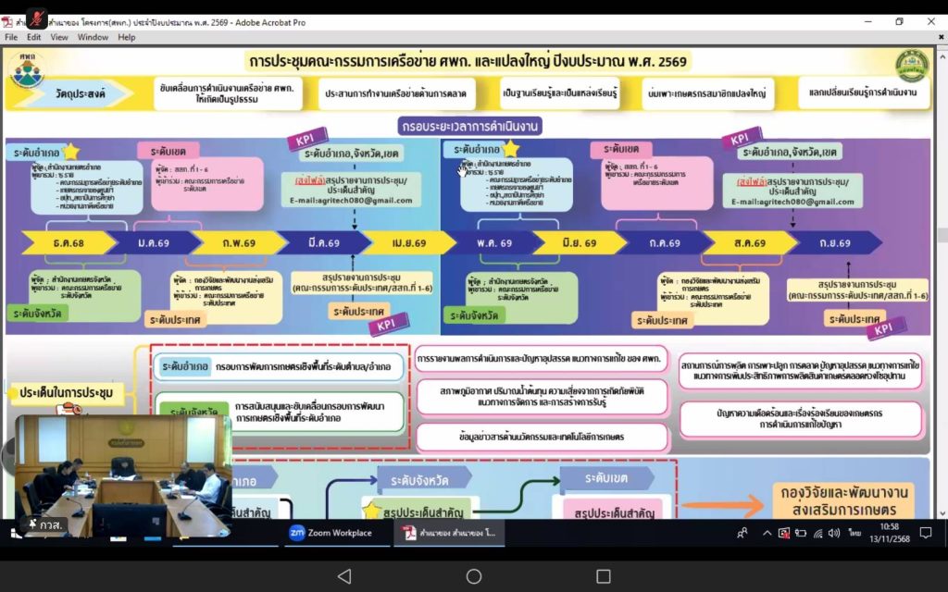Click the People icon in system tray
The height and width of the screenshot is (592, 948).
(742, 533)
